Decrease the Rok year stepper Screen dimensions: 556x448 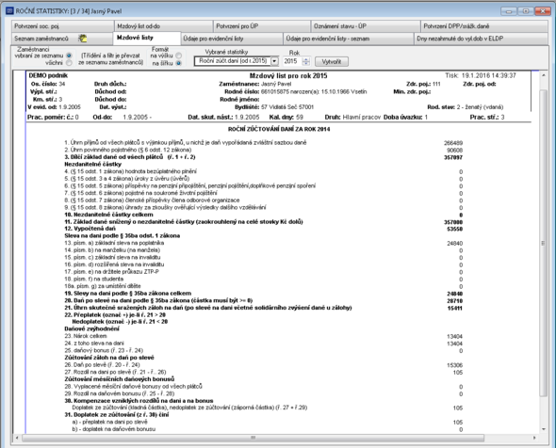pos(306,64)
